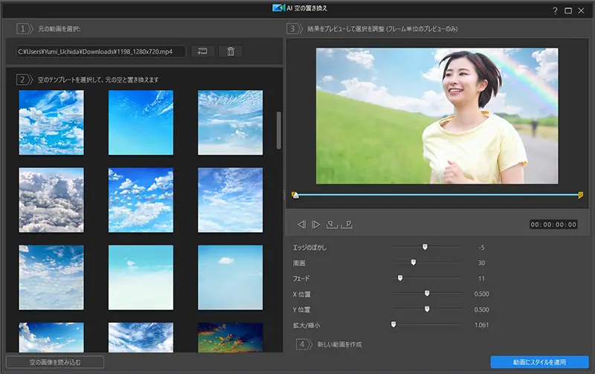Click the フェード value 11
595x374 pixels.
pyautogui.click(x=481, y=278)
